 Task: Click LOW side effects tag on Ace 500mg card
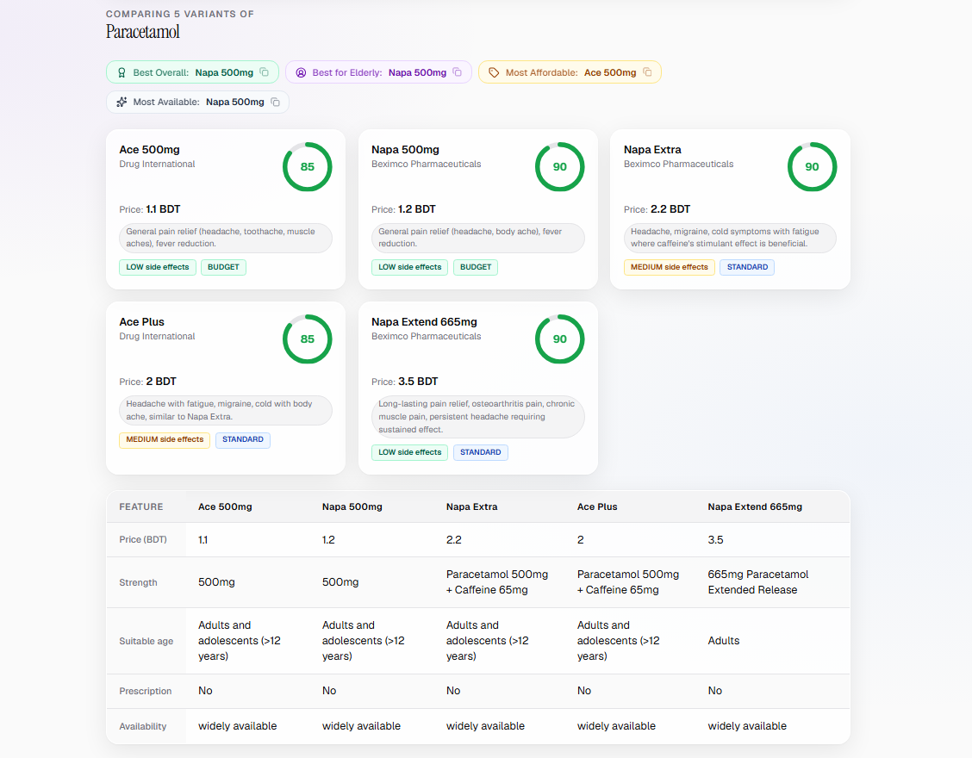click(158, 267)
